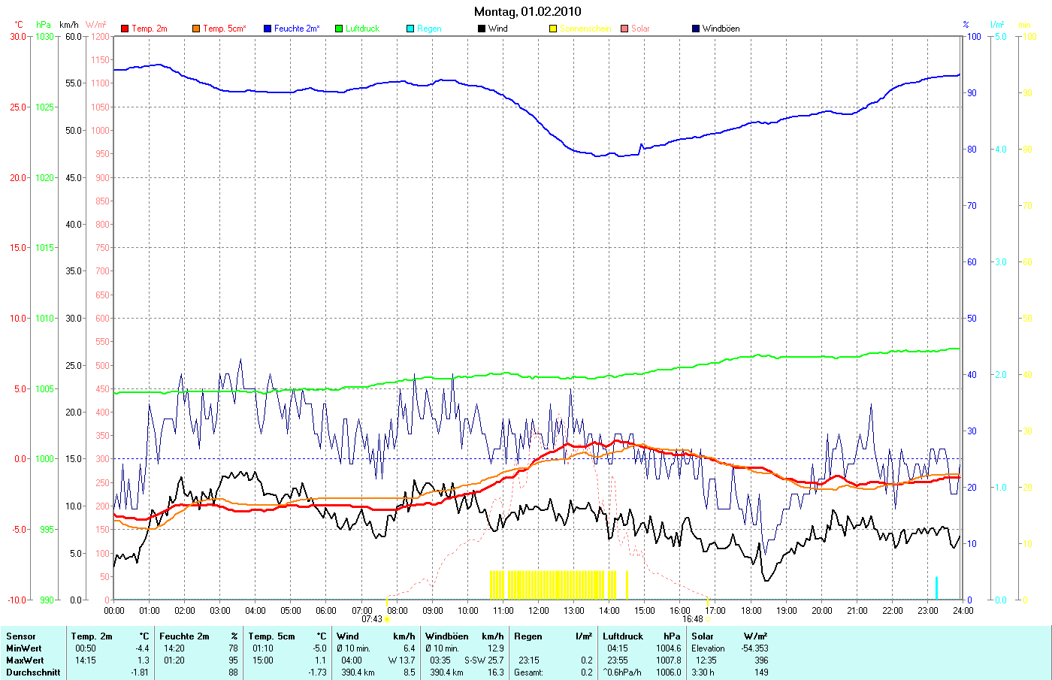Click the Luftdruck hPa column header
The height and width of the screenshot is (680, 1052).
pyautogui.click(x=641, y=636)
